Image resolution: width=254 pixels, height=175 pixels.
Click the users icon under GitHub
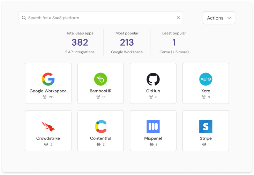(151, 97)
